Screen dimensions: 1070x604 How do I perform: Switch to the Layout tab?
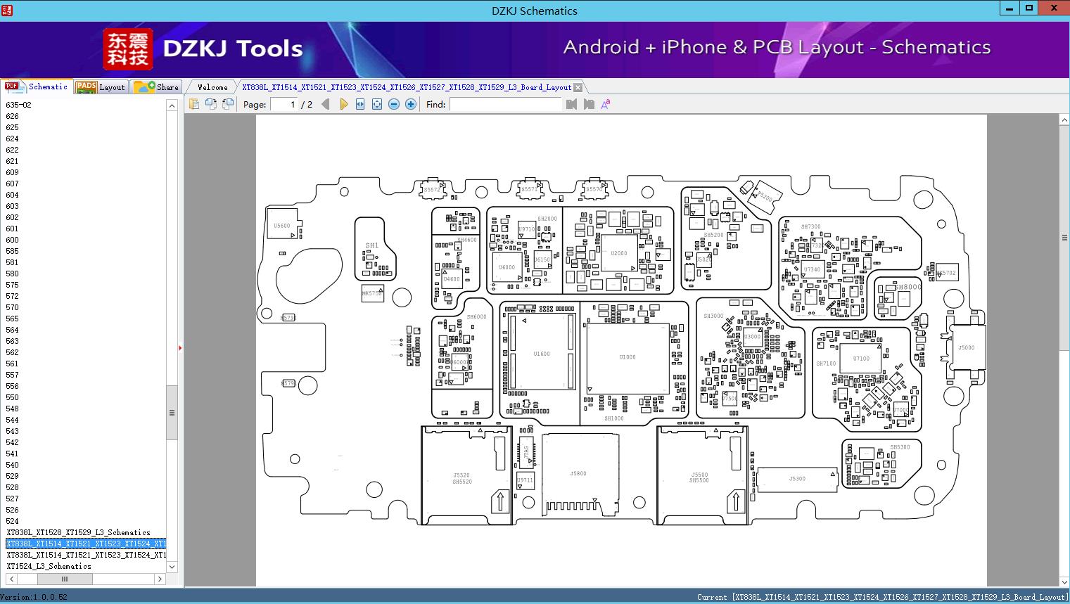point(101,87)
